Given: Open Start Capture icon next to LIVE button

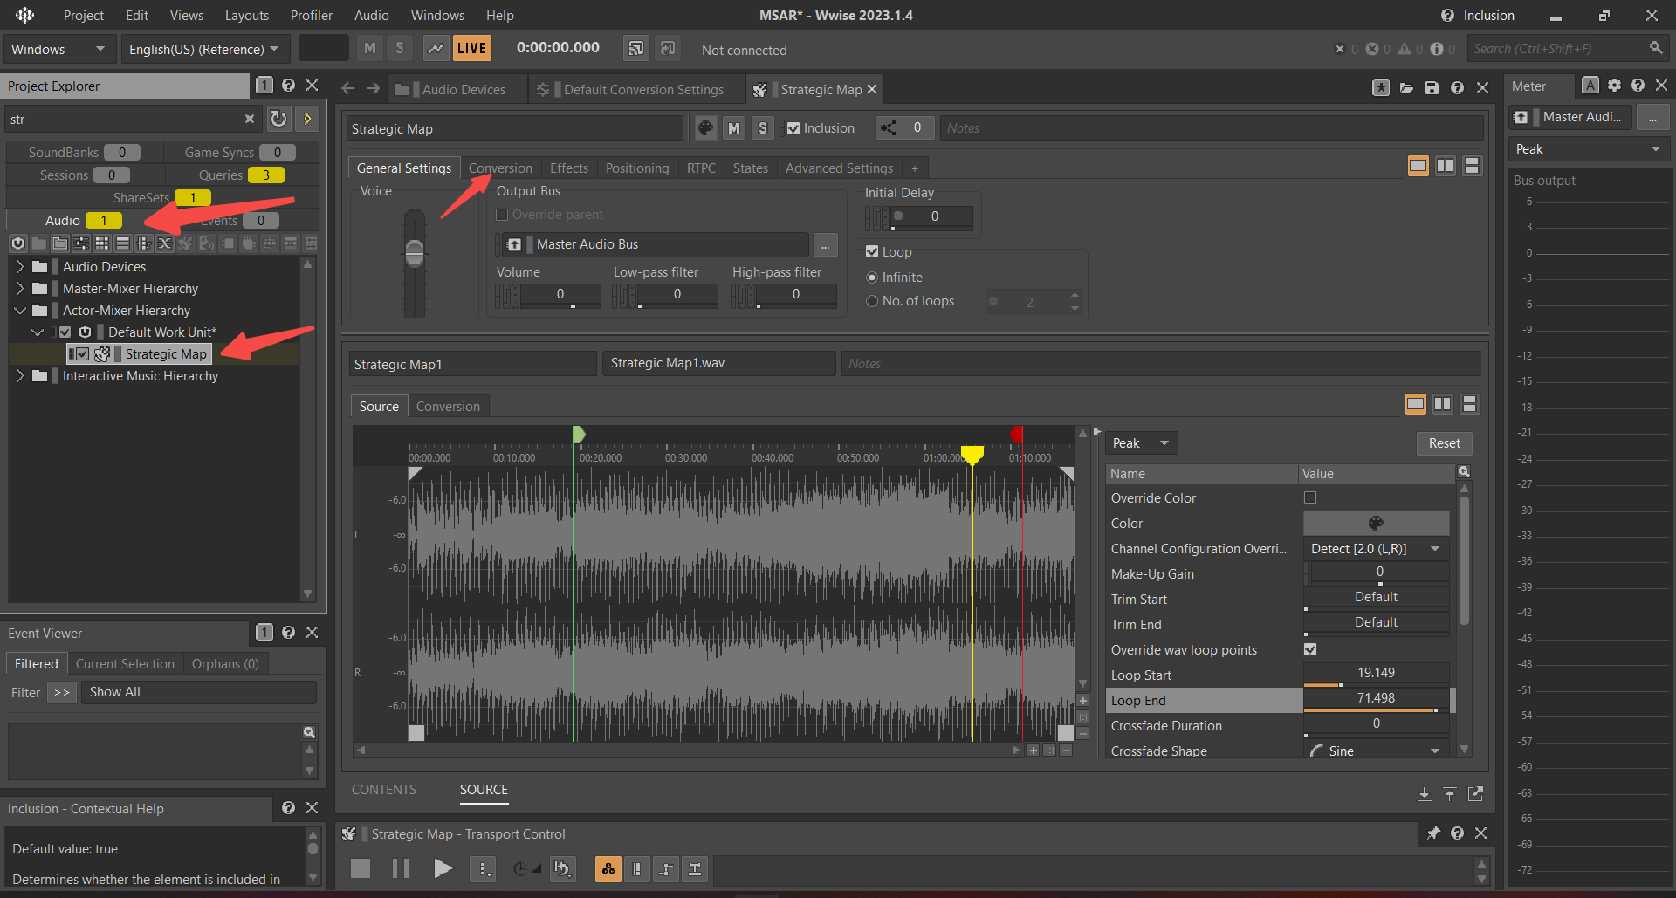Looking at the screenshot, I should click(x=435, y=49).
